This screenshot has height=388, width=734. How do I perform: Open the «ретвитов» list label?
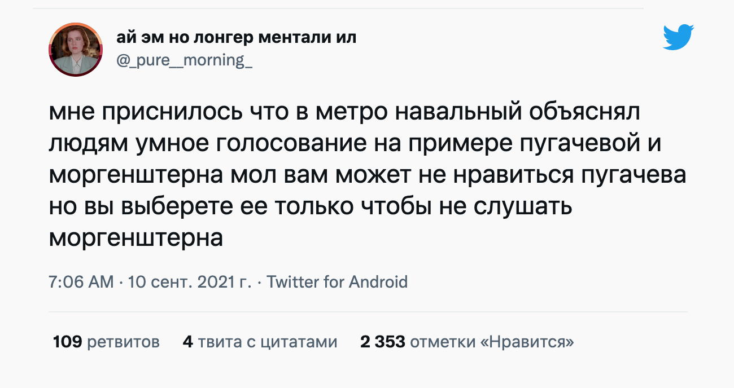pyautogui.click(x=124, y=342)
